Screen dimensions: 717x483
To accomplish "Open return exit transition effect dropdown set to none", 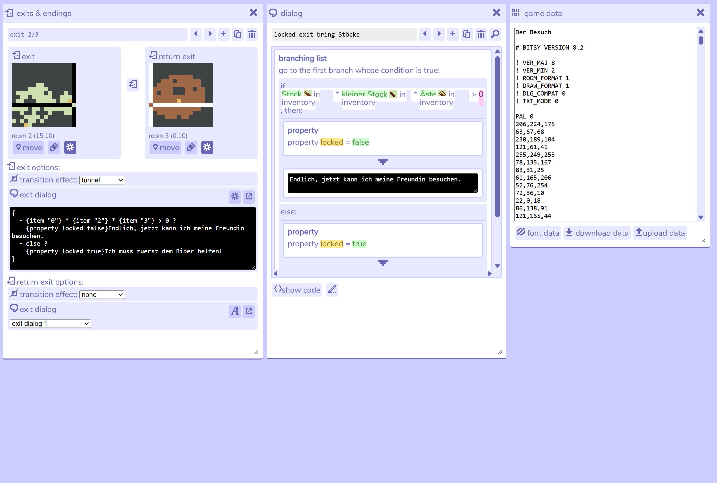I will click(102, 295).
